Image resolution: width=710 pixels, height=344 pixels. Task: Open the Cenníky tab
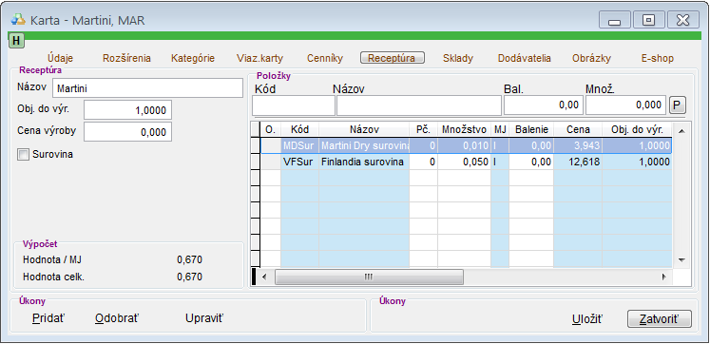(x=325, y=58)
